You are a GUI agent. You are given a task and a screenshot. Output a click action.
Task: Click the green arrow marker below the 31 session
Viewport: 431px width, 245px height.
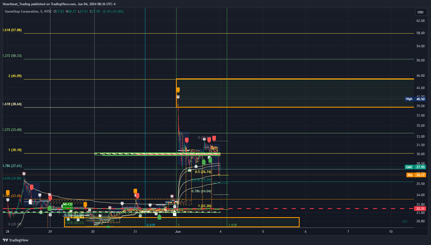pyautogui.click(x=159, y=217)
